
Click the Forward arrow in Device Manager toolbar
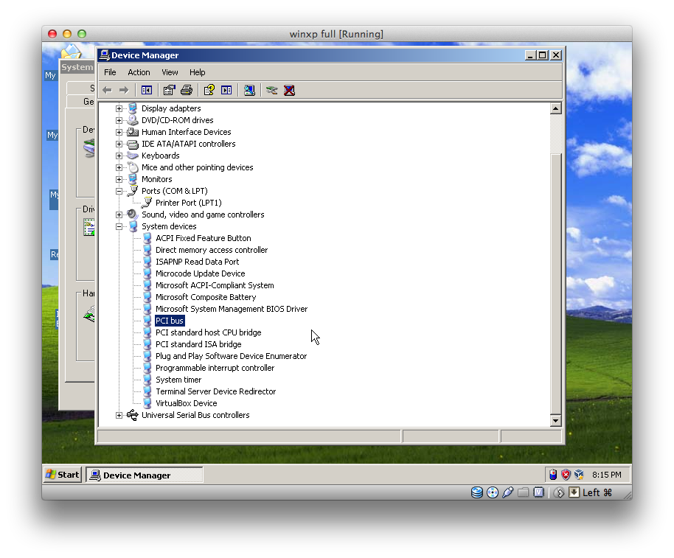pos(124,90)
